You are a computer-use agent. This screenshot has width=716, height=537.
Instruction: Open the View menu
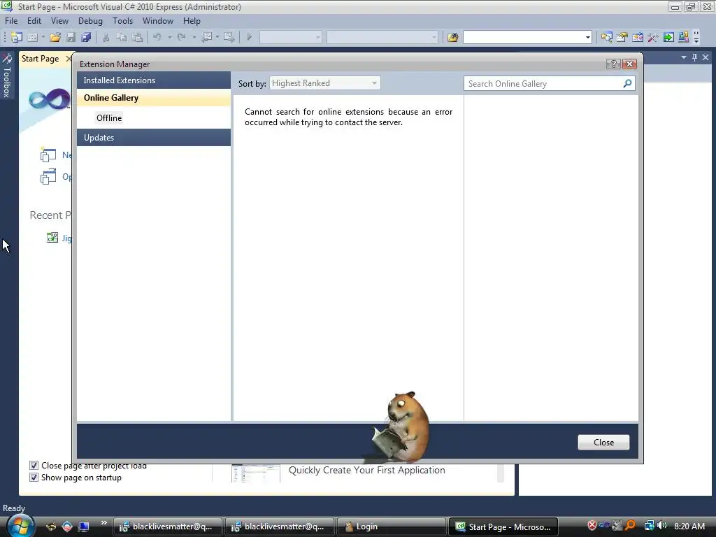pos(60,21)
